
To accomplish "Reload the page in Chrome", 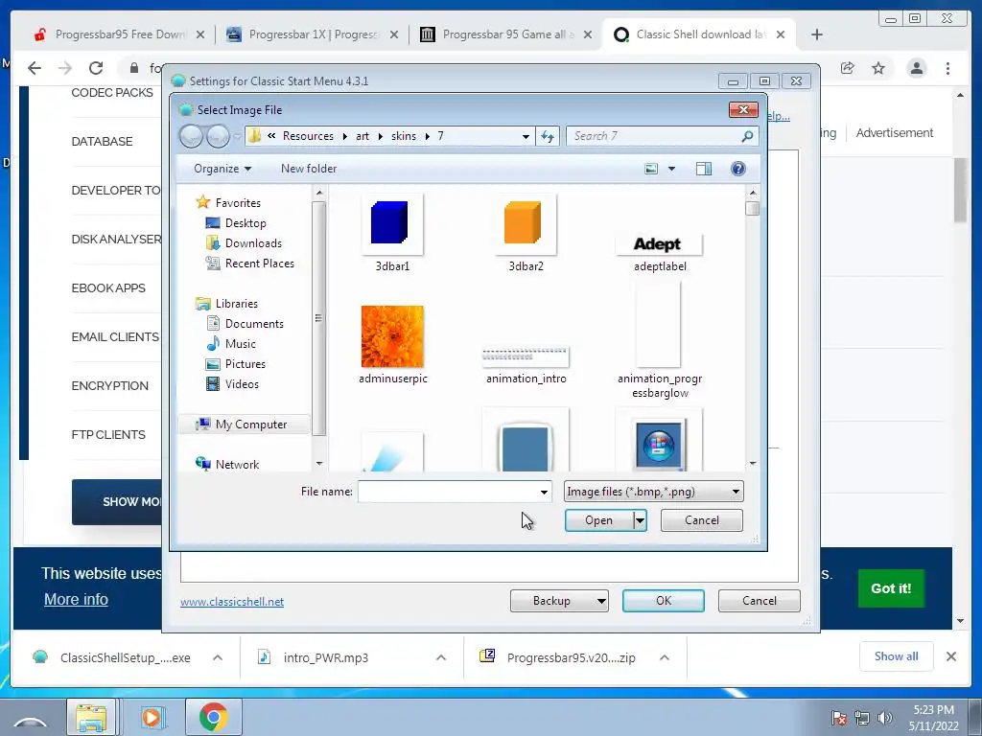I will pos(96,68).
